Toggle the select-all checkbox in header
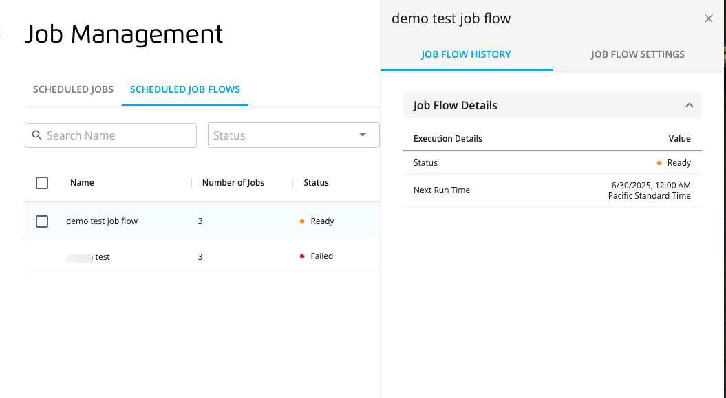726x398 pixels. click(42, 183)
